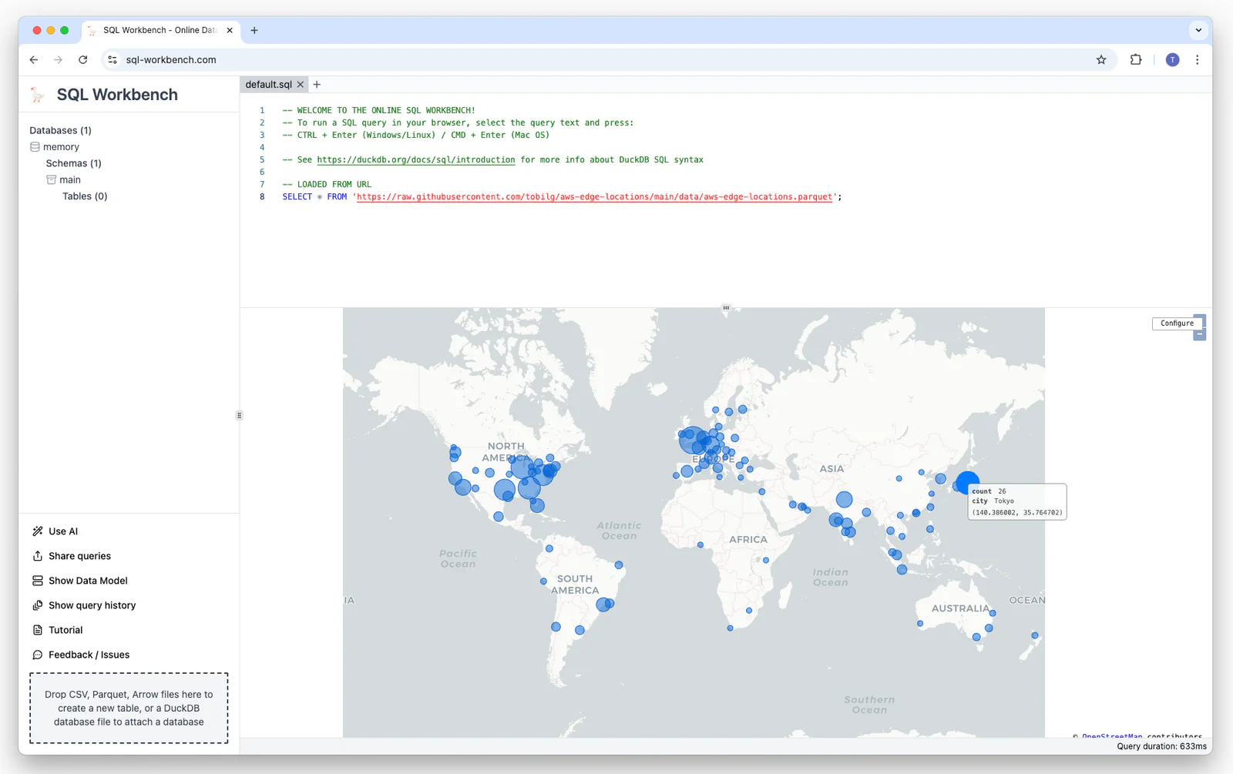
Task: Open a new browser tab
Action: 254,31
